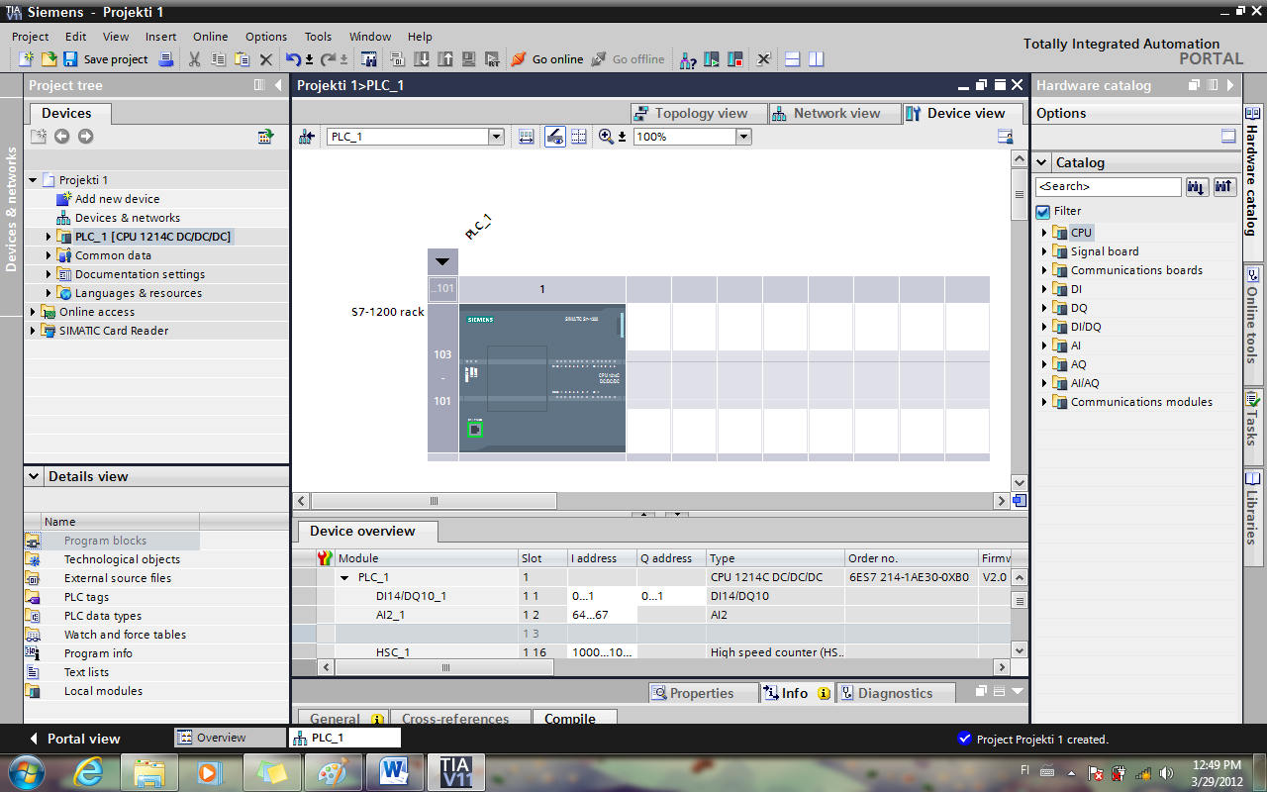
Task: Collapse PLC_1 row in Device overview
Action: click(344, 577)
